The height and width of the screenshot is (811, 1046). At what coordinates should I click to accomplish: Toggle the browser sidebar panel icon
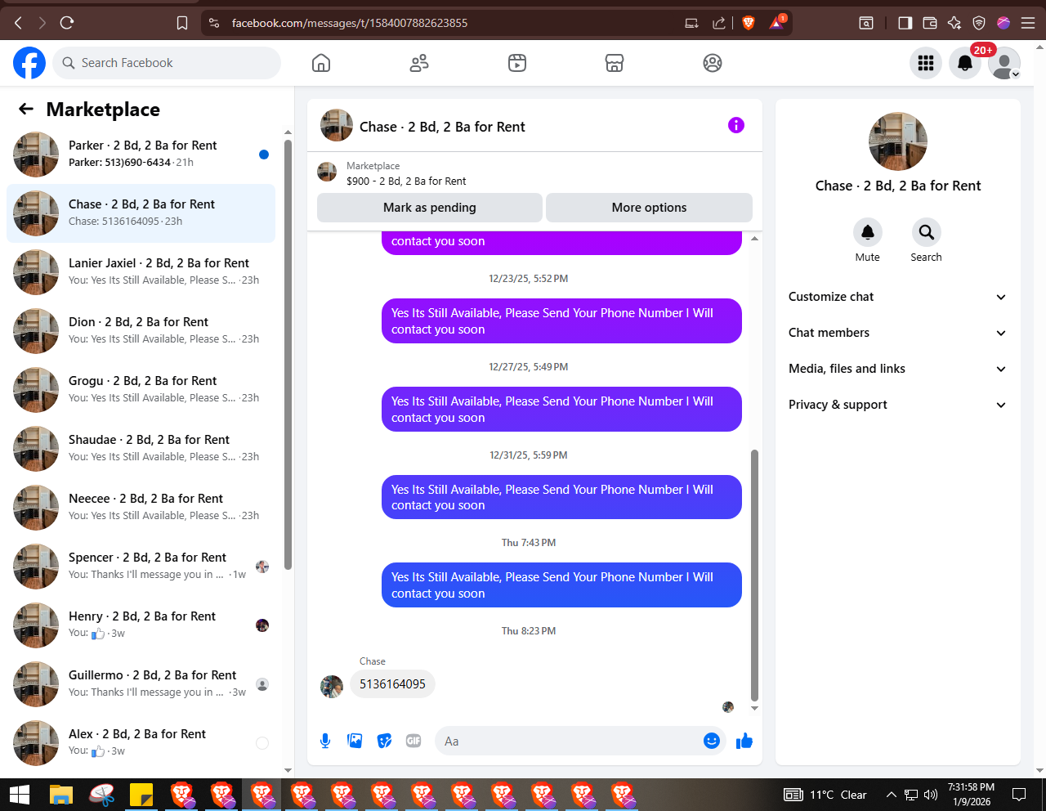pyautogui.click(x=905, y=23)
